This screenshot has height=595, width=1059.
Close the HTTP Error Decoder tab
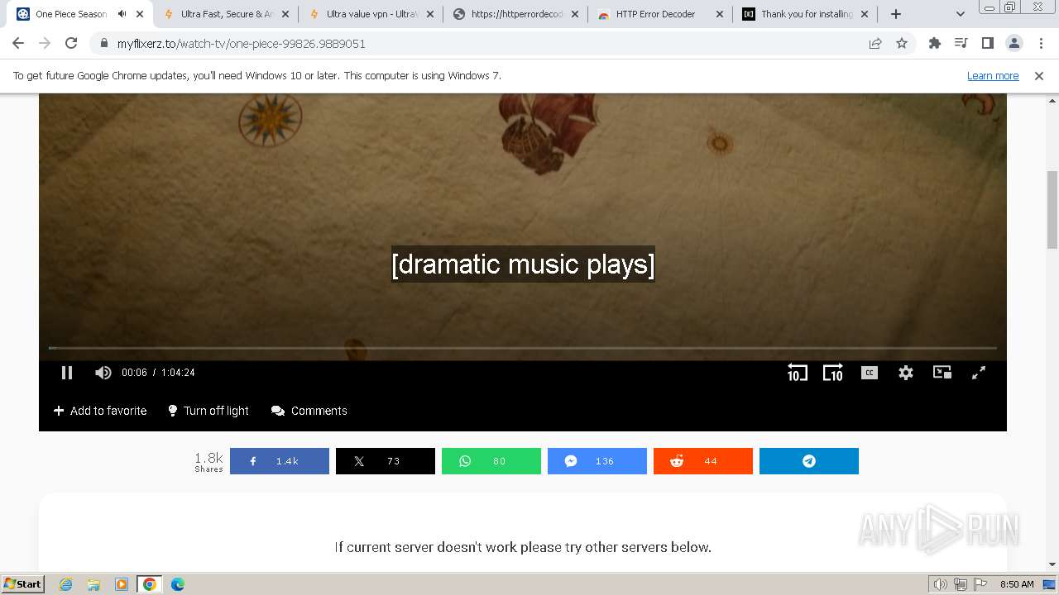pos(719,14)
